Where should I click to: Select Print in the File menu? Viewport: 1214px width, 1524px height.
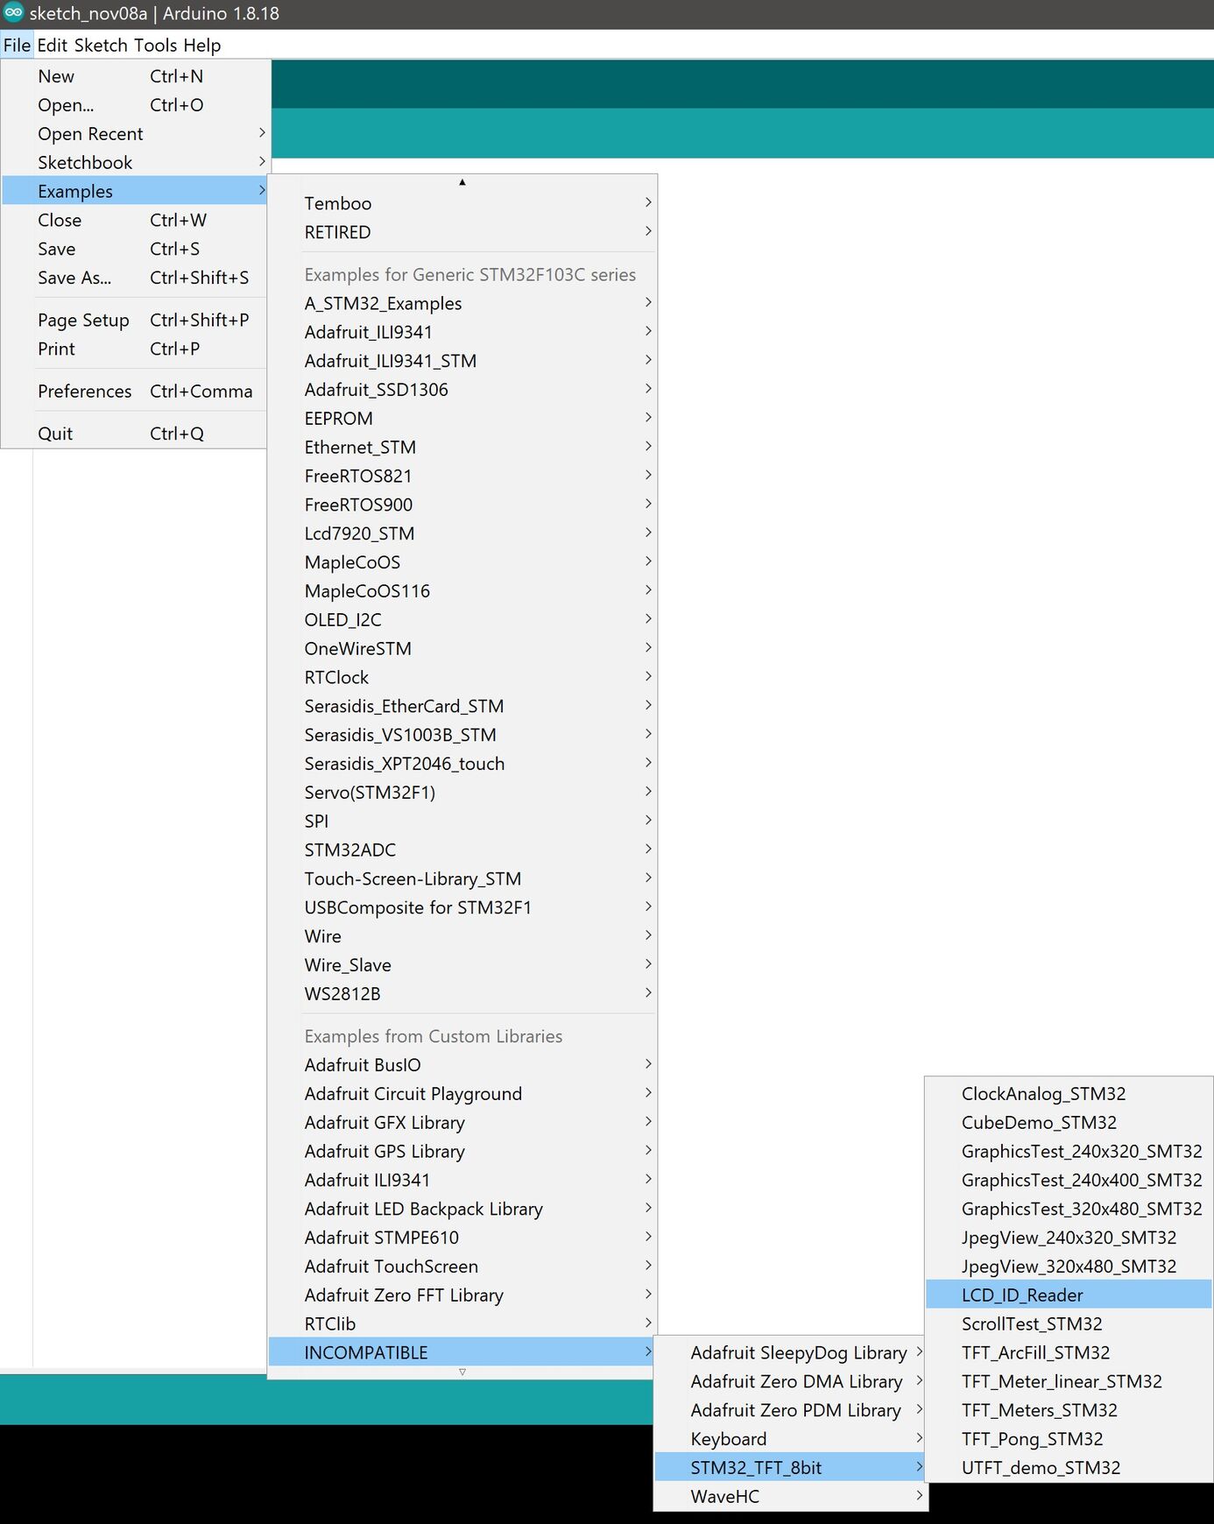coord(134,349)
